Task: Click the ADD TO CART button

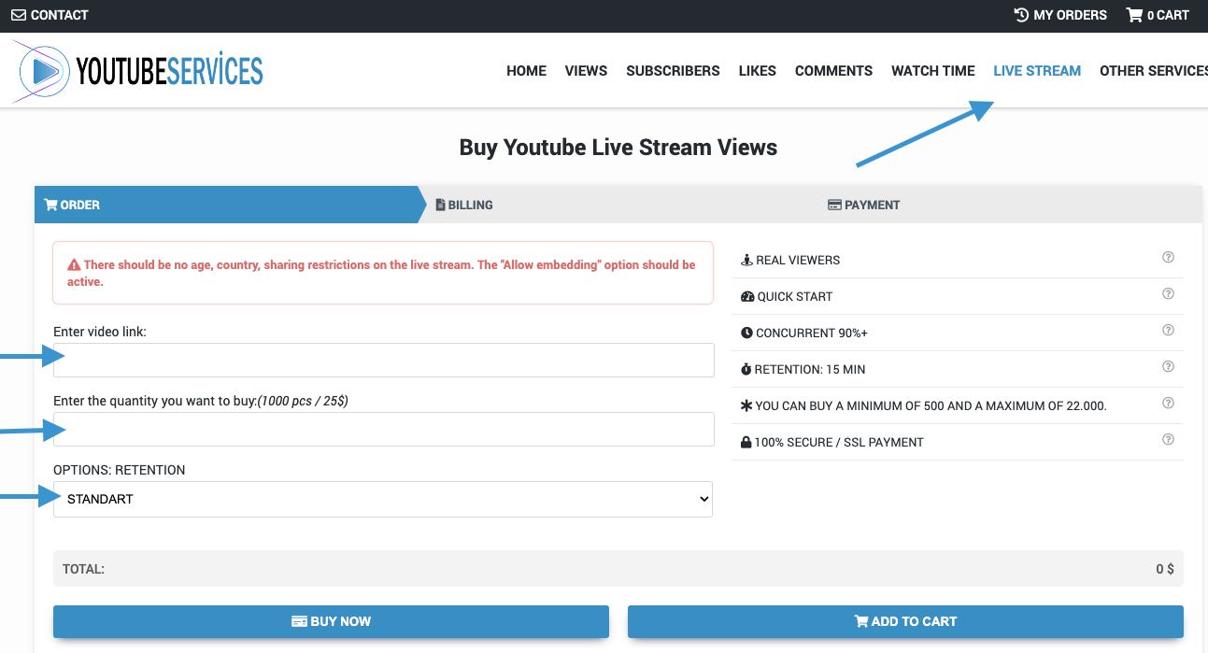Action: pos(905,621)
